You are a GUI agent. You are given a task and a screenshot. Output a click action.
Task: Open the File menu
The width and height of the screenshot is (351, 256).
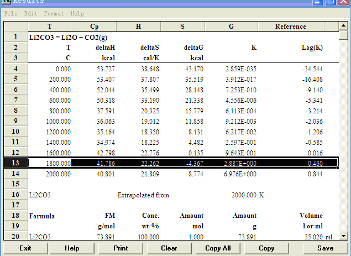[x=11, y=13]
